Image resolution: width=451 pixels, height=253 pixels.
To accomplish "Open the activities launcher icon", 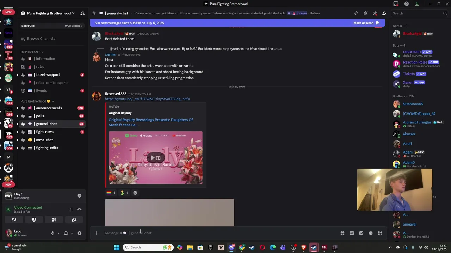I will tap(54, 220).
